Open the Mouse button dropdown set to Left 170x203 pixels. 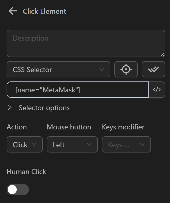click(x=72, y=144)
